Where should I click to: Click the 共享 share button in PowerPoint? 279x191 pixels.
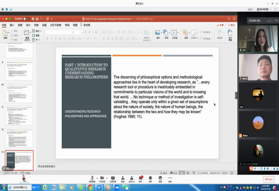pos(220,25)
